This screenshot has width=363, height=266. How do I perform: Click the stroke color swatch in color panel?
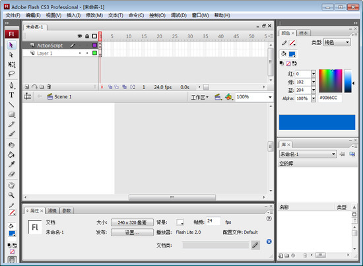[292, 43]
